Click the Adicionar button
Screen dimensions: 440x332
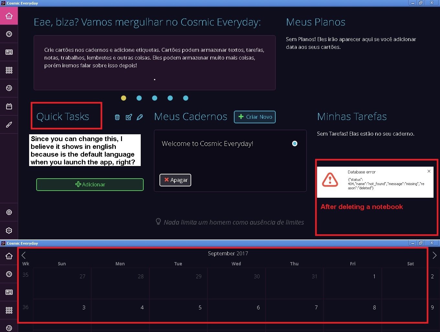click(x=90, y=184)
